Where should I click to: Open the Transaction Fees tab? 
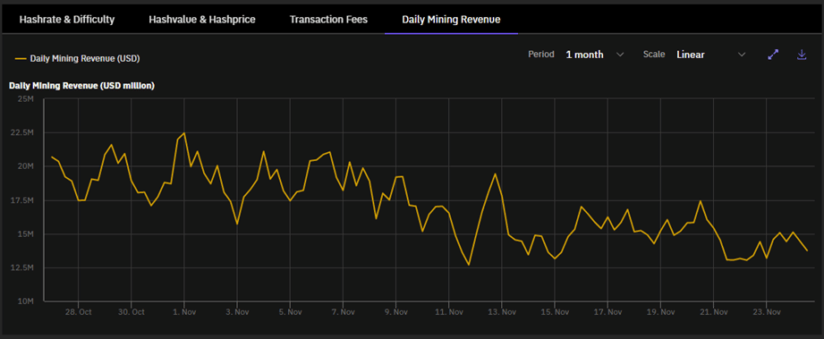point(328,20)
